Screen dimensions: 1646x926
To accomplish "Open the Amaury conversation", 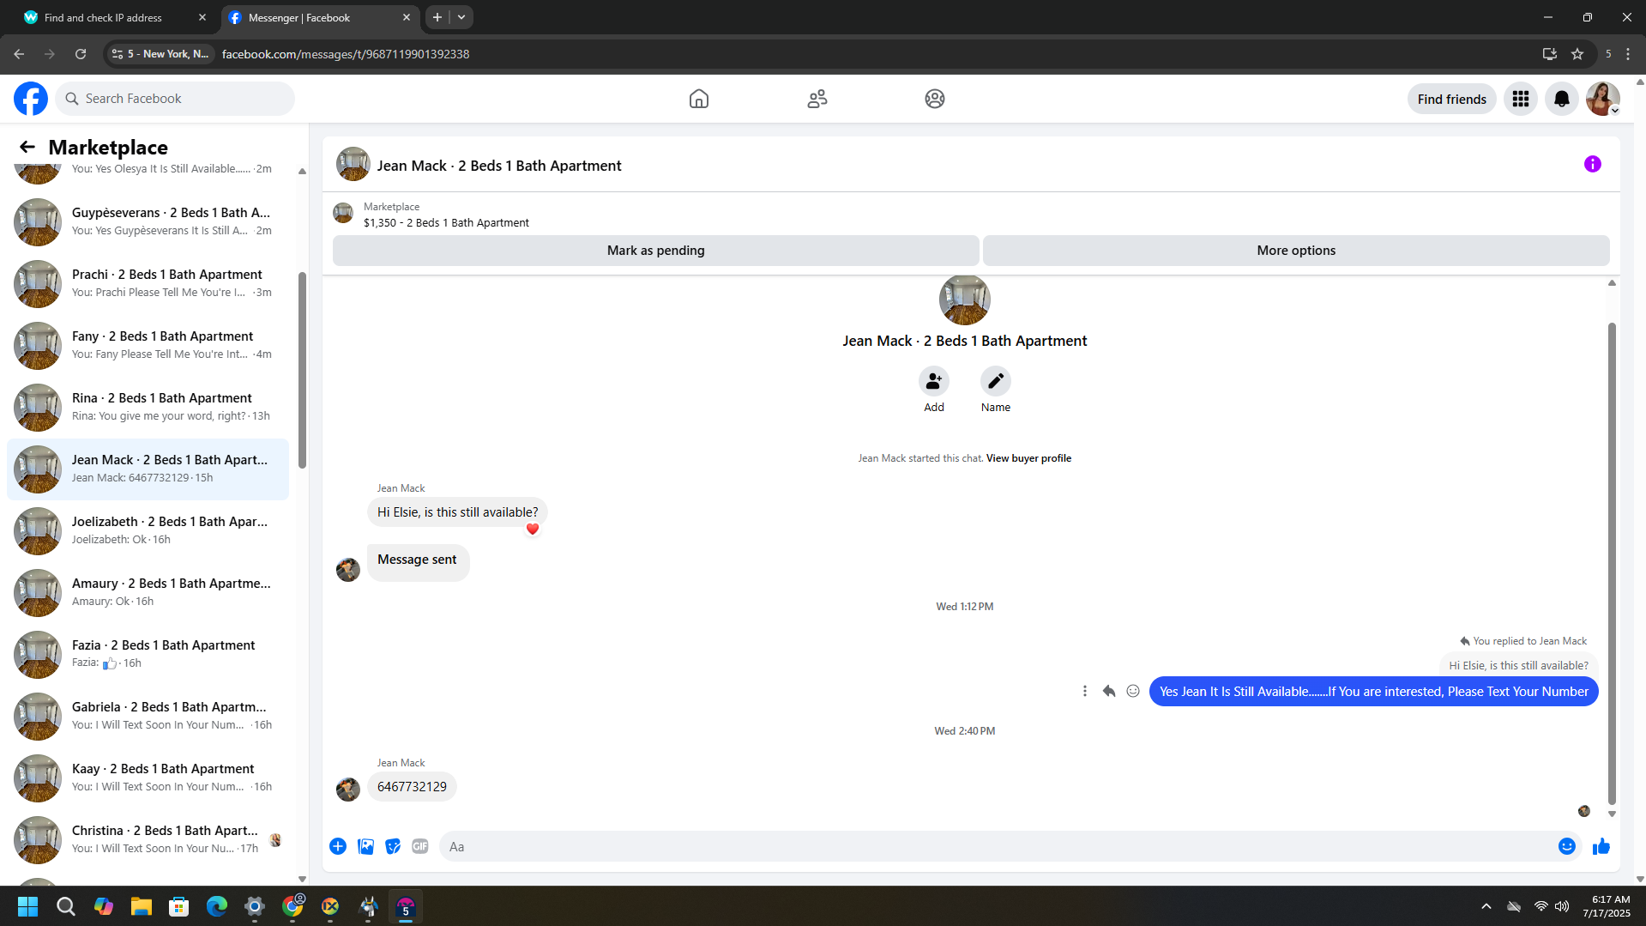I will click(x=148, y=592).
